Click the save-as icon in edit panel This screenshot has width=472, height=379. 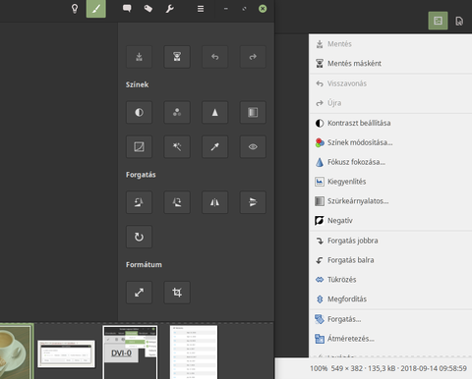[x=177, y=57]
